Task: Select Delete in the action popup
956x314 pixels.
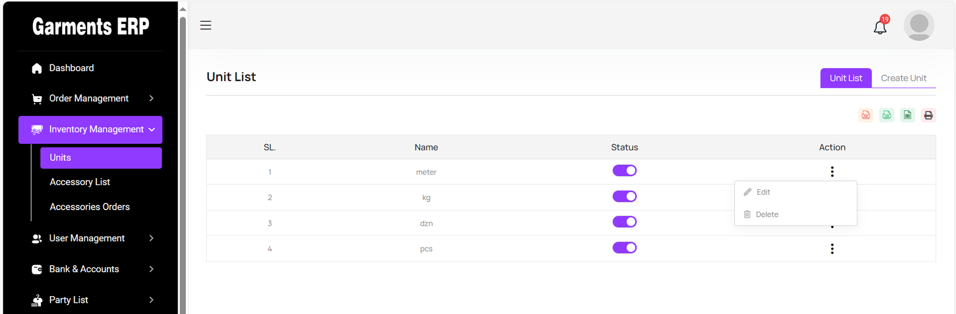Action: 767,214
